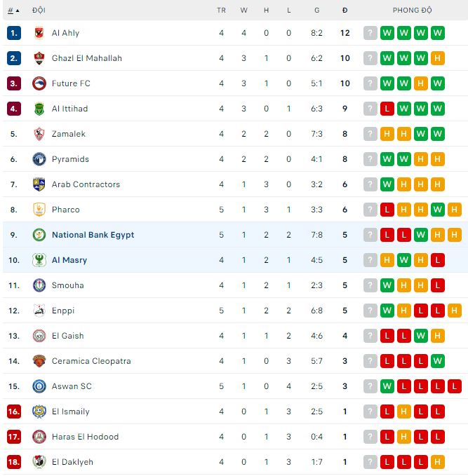Click Al Ittihad's red L form badge
This screenshot has height=476, width=468.
[x=387, y=109]
